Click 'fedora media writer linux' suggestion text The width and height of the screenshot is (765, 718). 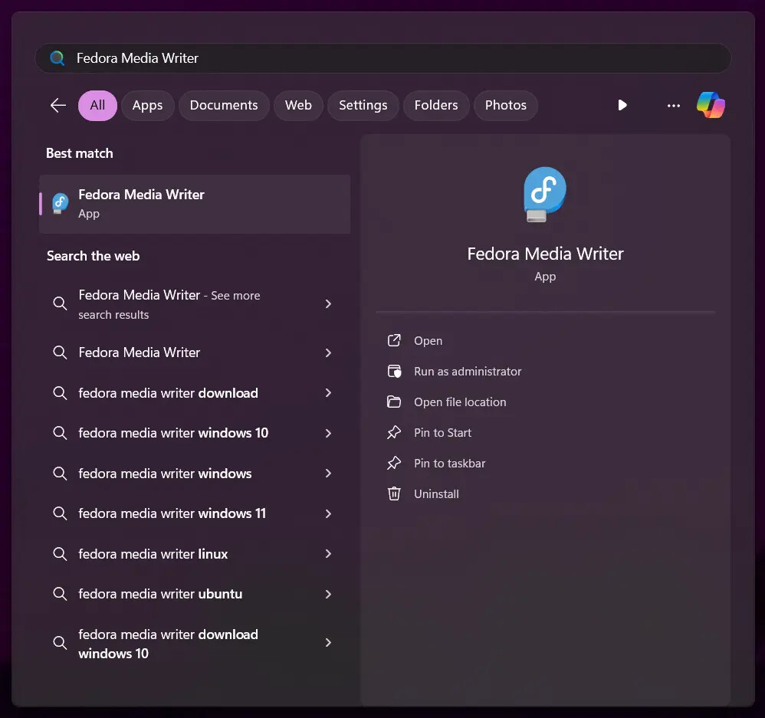click(153, 554)
